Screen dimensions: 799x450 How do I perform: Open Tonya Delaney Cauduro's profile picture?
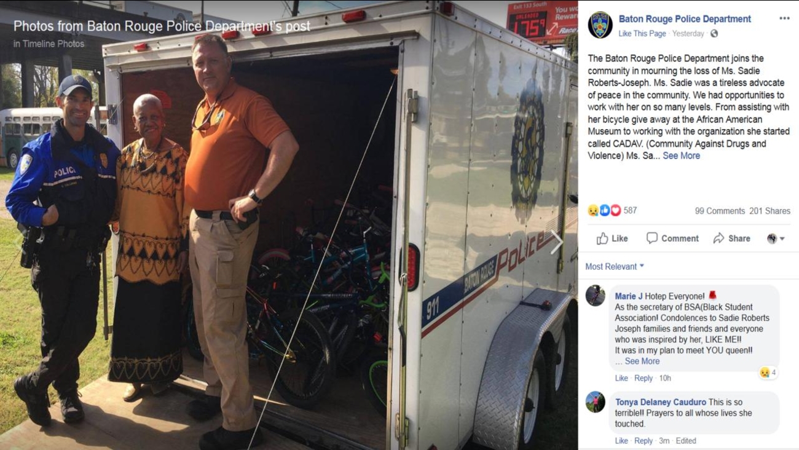click(595, 402)
